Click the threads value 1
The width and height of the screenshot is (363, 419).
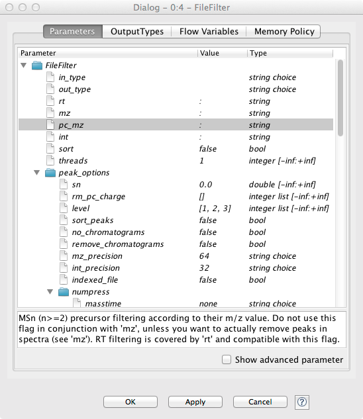click(x=201, y=161)
